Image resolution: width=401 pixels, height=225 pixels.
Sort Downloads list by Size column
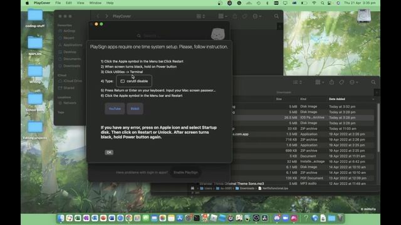(x=279, y=99)
